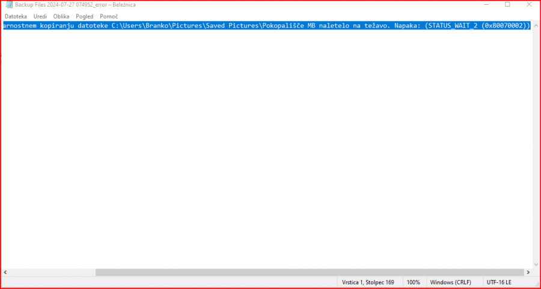The width and height of the screenshot is (541, 289).
Task: Close the Beležnica window
Action: (x=529, y=5)
